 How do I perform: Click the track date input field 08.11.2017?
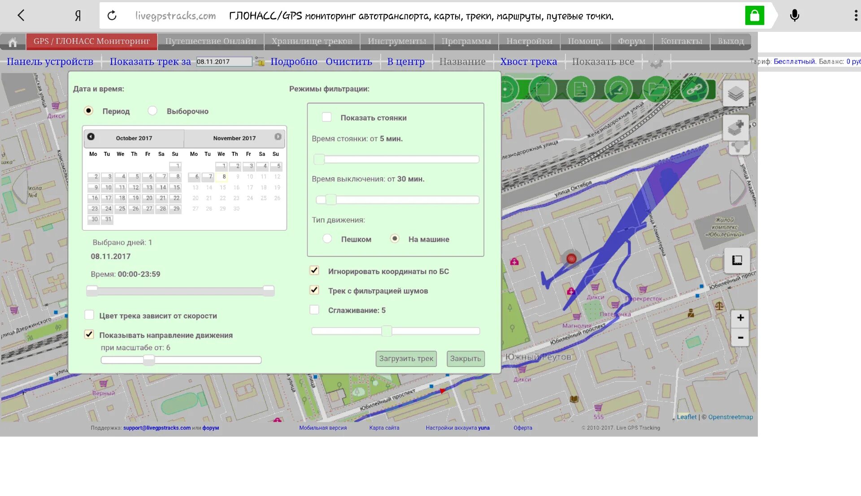(x=224, y=61)
